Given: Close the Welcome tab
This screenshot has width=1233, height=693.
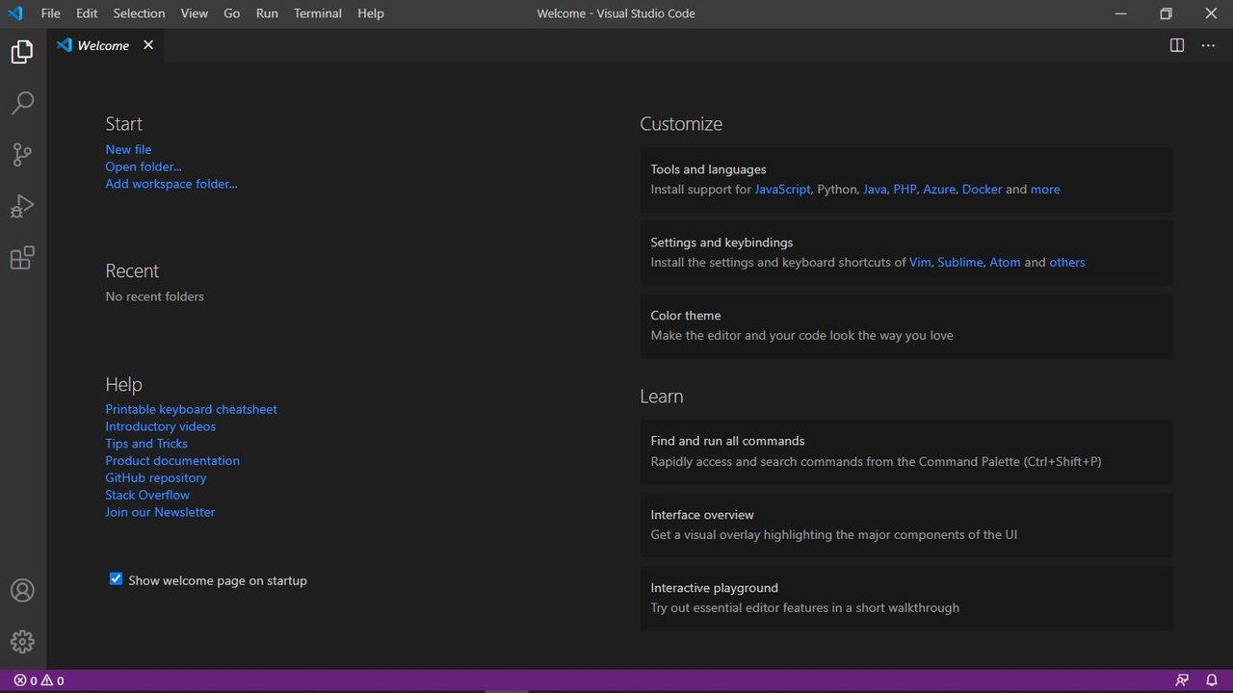Looking at the screenshot, I should (x=148, y=45).
